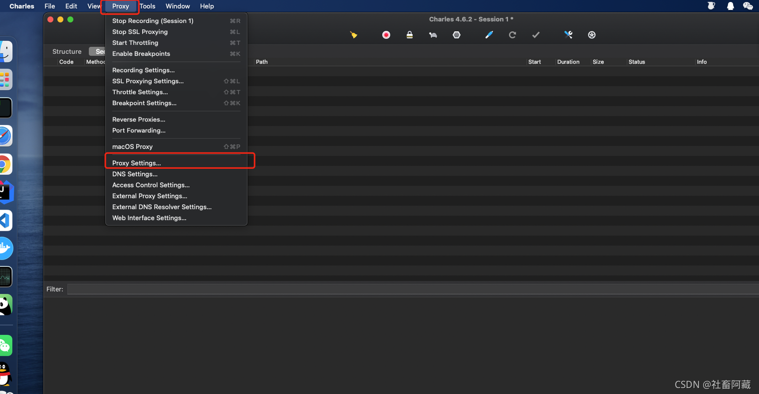Click the Filter input field
This screenshot has height=394, width=759.
pyautogui.click(x=413, y=289)
